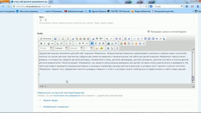This screenshot has width=201, height=113.
Task: Click the Anchor flag icon
Action: click(116, 44)
